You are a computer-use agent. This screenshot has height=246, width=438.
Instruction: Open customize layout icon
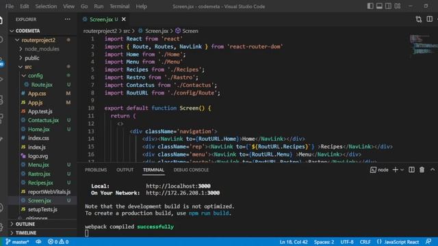(x=398, y=6)
